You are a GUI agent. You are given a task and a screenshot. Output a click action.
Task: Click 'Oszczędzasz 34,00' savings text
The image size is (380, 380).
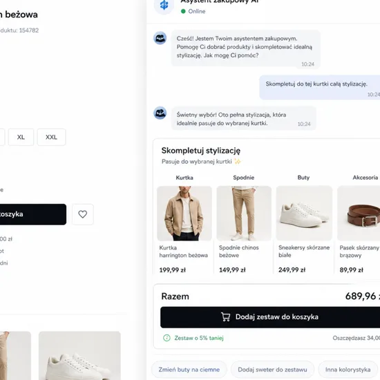[x=357, y=338]
